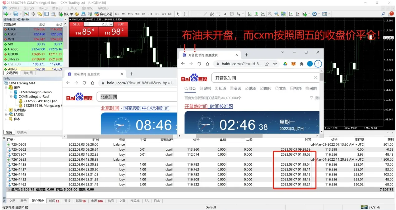
Task: Switch chart to W1 timeframe
Action: (x=164, y=14)
